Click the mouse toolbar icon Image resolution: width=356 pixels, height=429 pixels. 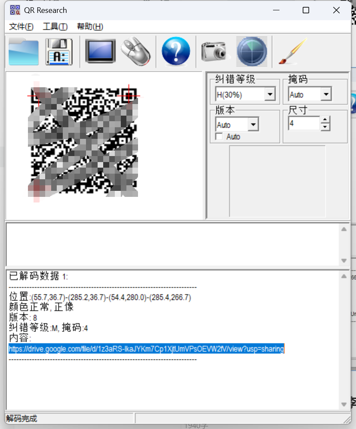(x=136, y=52)
